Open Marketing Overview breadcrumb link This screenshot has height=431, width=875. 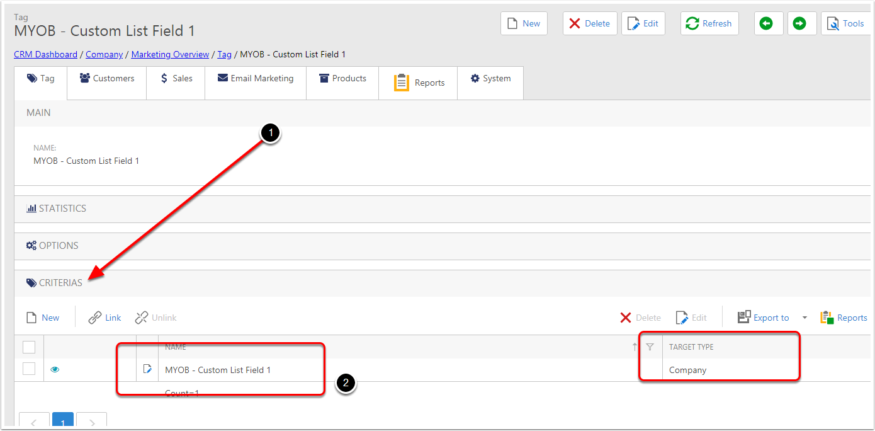pyautogui.click(x=170, y=54)
